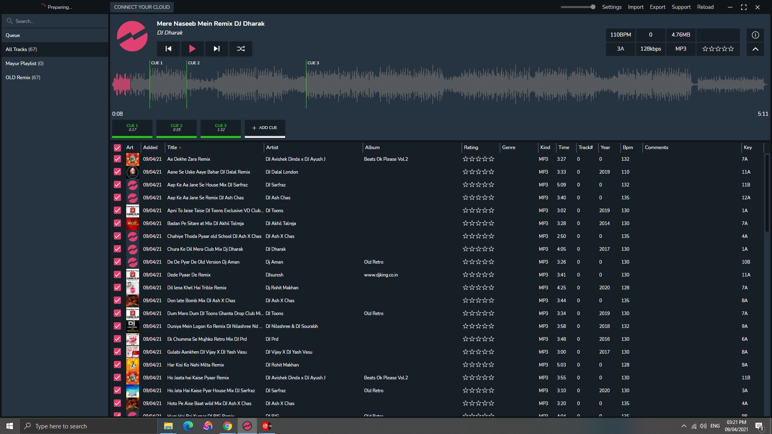
Task: Click the CONNECT YOUR CLOUD button
Action: [142, 7]
